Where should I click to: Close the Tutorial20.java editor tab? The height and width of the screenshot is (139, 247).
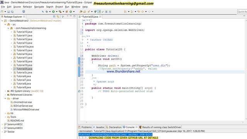pos(100,17)
